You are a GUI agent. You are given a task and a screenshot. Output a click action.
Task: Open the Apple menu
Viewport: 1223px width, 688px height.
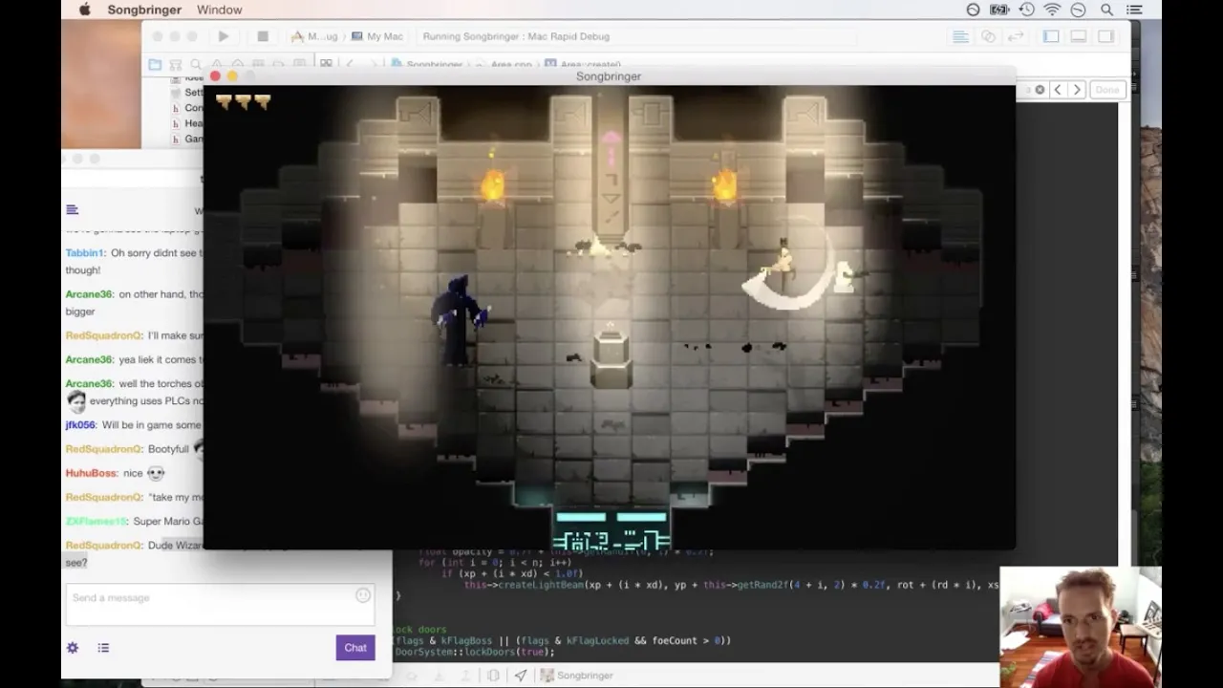[85, 10]
